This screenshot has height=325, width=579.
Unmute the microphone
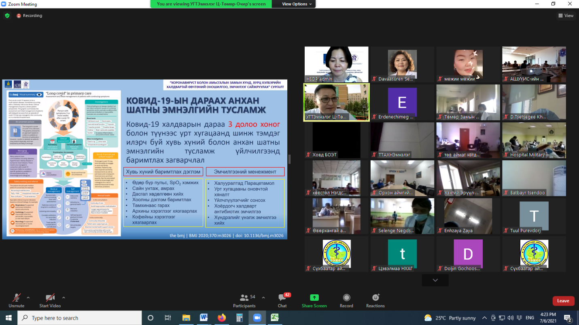[x=16, y=298]
